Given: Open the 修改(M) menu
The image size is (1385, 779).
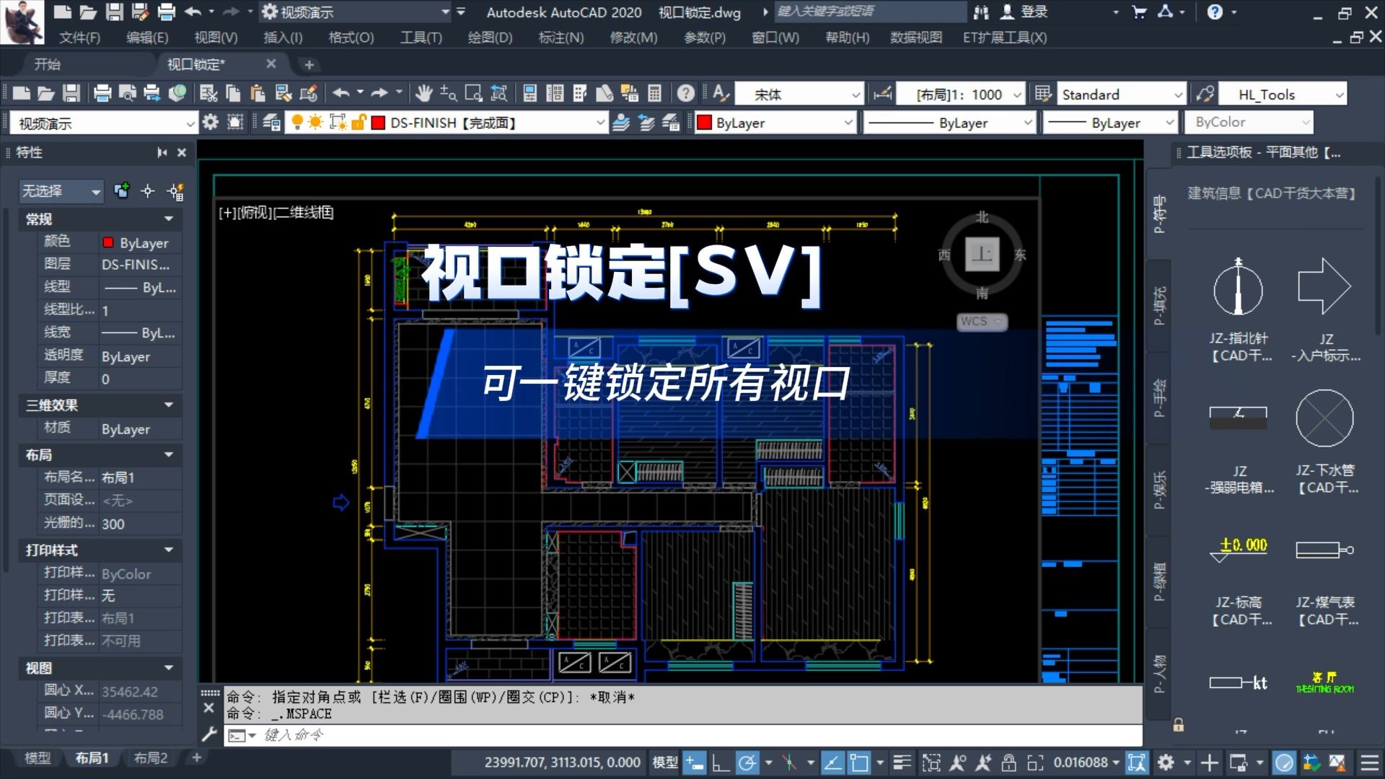Looking at the screenshot, I should (633, 38).
